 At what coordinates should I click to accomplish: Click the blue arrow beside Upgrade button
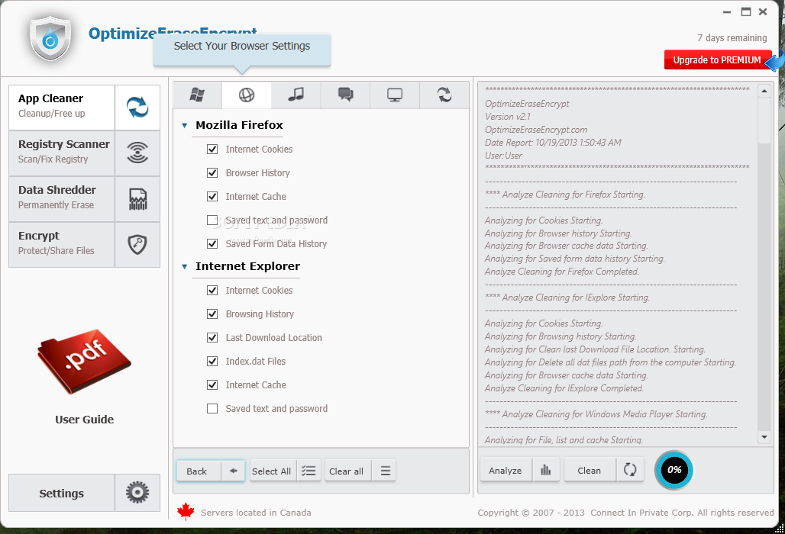[775, 60]
